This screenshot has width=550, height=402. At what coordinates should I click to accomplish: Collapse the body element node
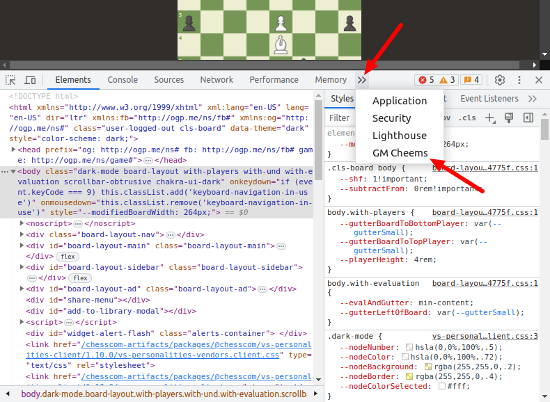(13, 171)
